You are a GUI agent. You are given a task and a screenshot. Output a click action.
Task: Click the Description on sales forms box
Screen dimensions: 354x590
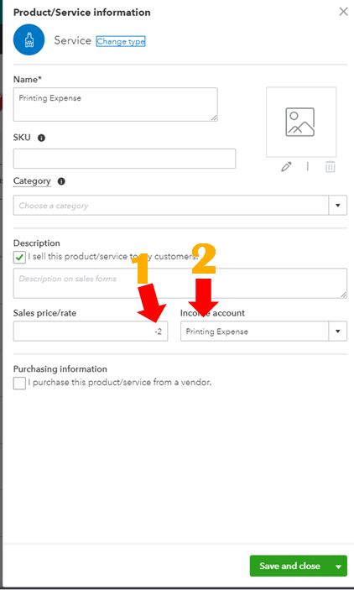tap(180, 284)
